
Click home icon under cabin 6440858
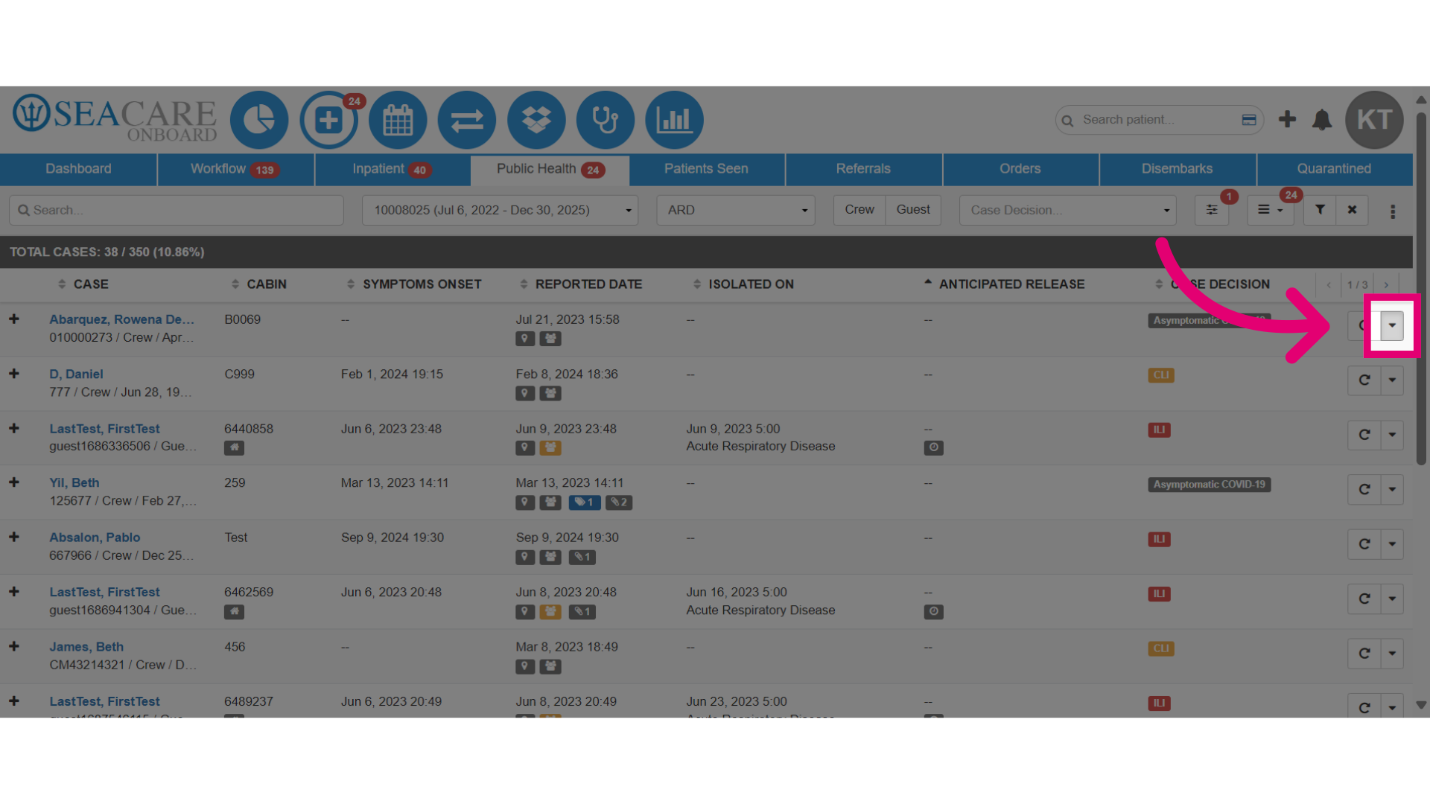click(x=234, y=447)
